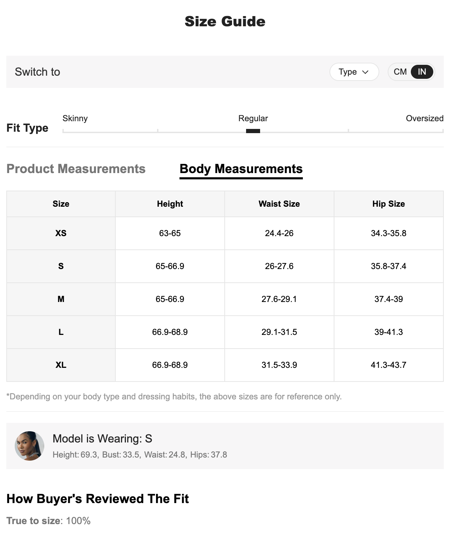This screenshot has width=455, height=543.
Task: Switch units to CM
Action: coord(400,72)
